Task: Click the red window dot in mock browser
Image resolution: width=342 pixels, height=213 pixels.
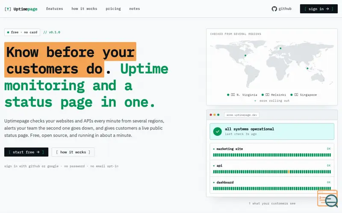Action: point(211,115)
